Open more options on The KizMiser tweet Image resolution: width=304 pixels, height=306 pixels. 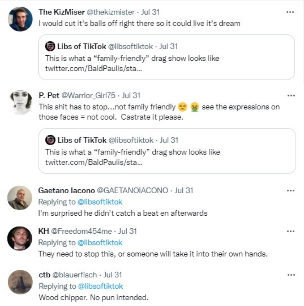coord(290,12)
